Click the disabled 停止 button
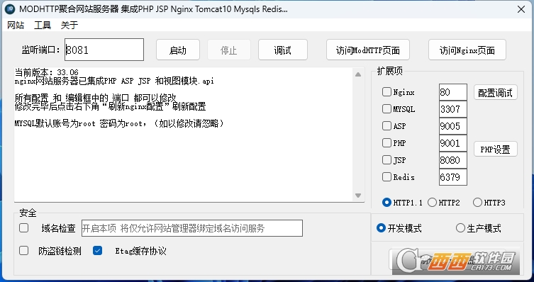Image resolution: width=534 pixels, height=282 pixels. (229, 50)
